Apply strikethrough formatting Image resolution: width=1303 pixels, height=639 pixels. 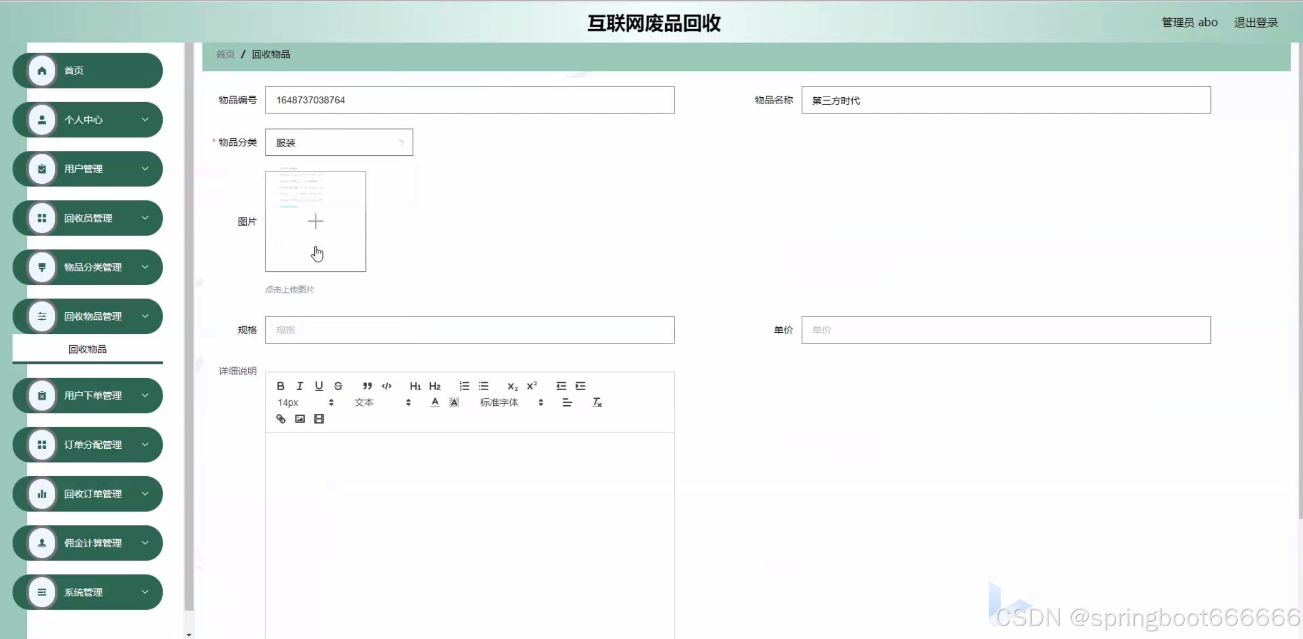pos(338,386)
